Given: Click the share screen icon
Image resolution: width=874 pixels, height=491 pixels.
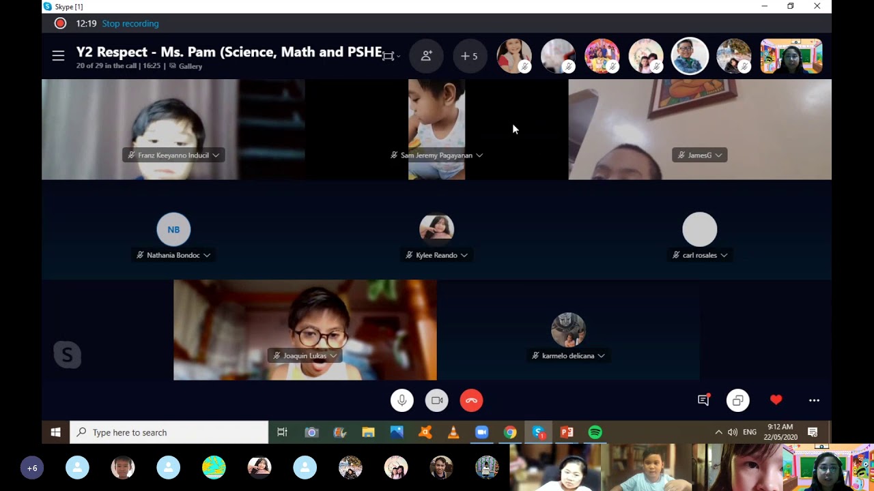Looking at the screenshot, I should coord(738,400).
